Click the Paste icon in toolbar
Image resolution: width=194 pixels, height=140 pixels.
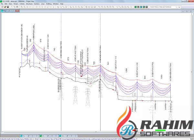[x=17, y=7]
